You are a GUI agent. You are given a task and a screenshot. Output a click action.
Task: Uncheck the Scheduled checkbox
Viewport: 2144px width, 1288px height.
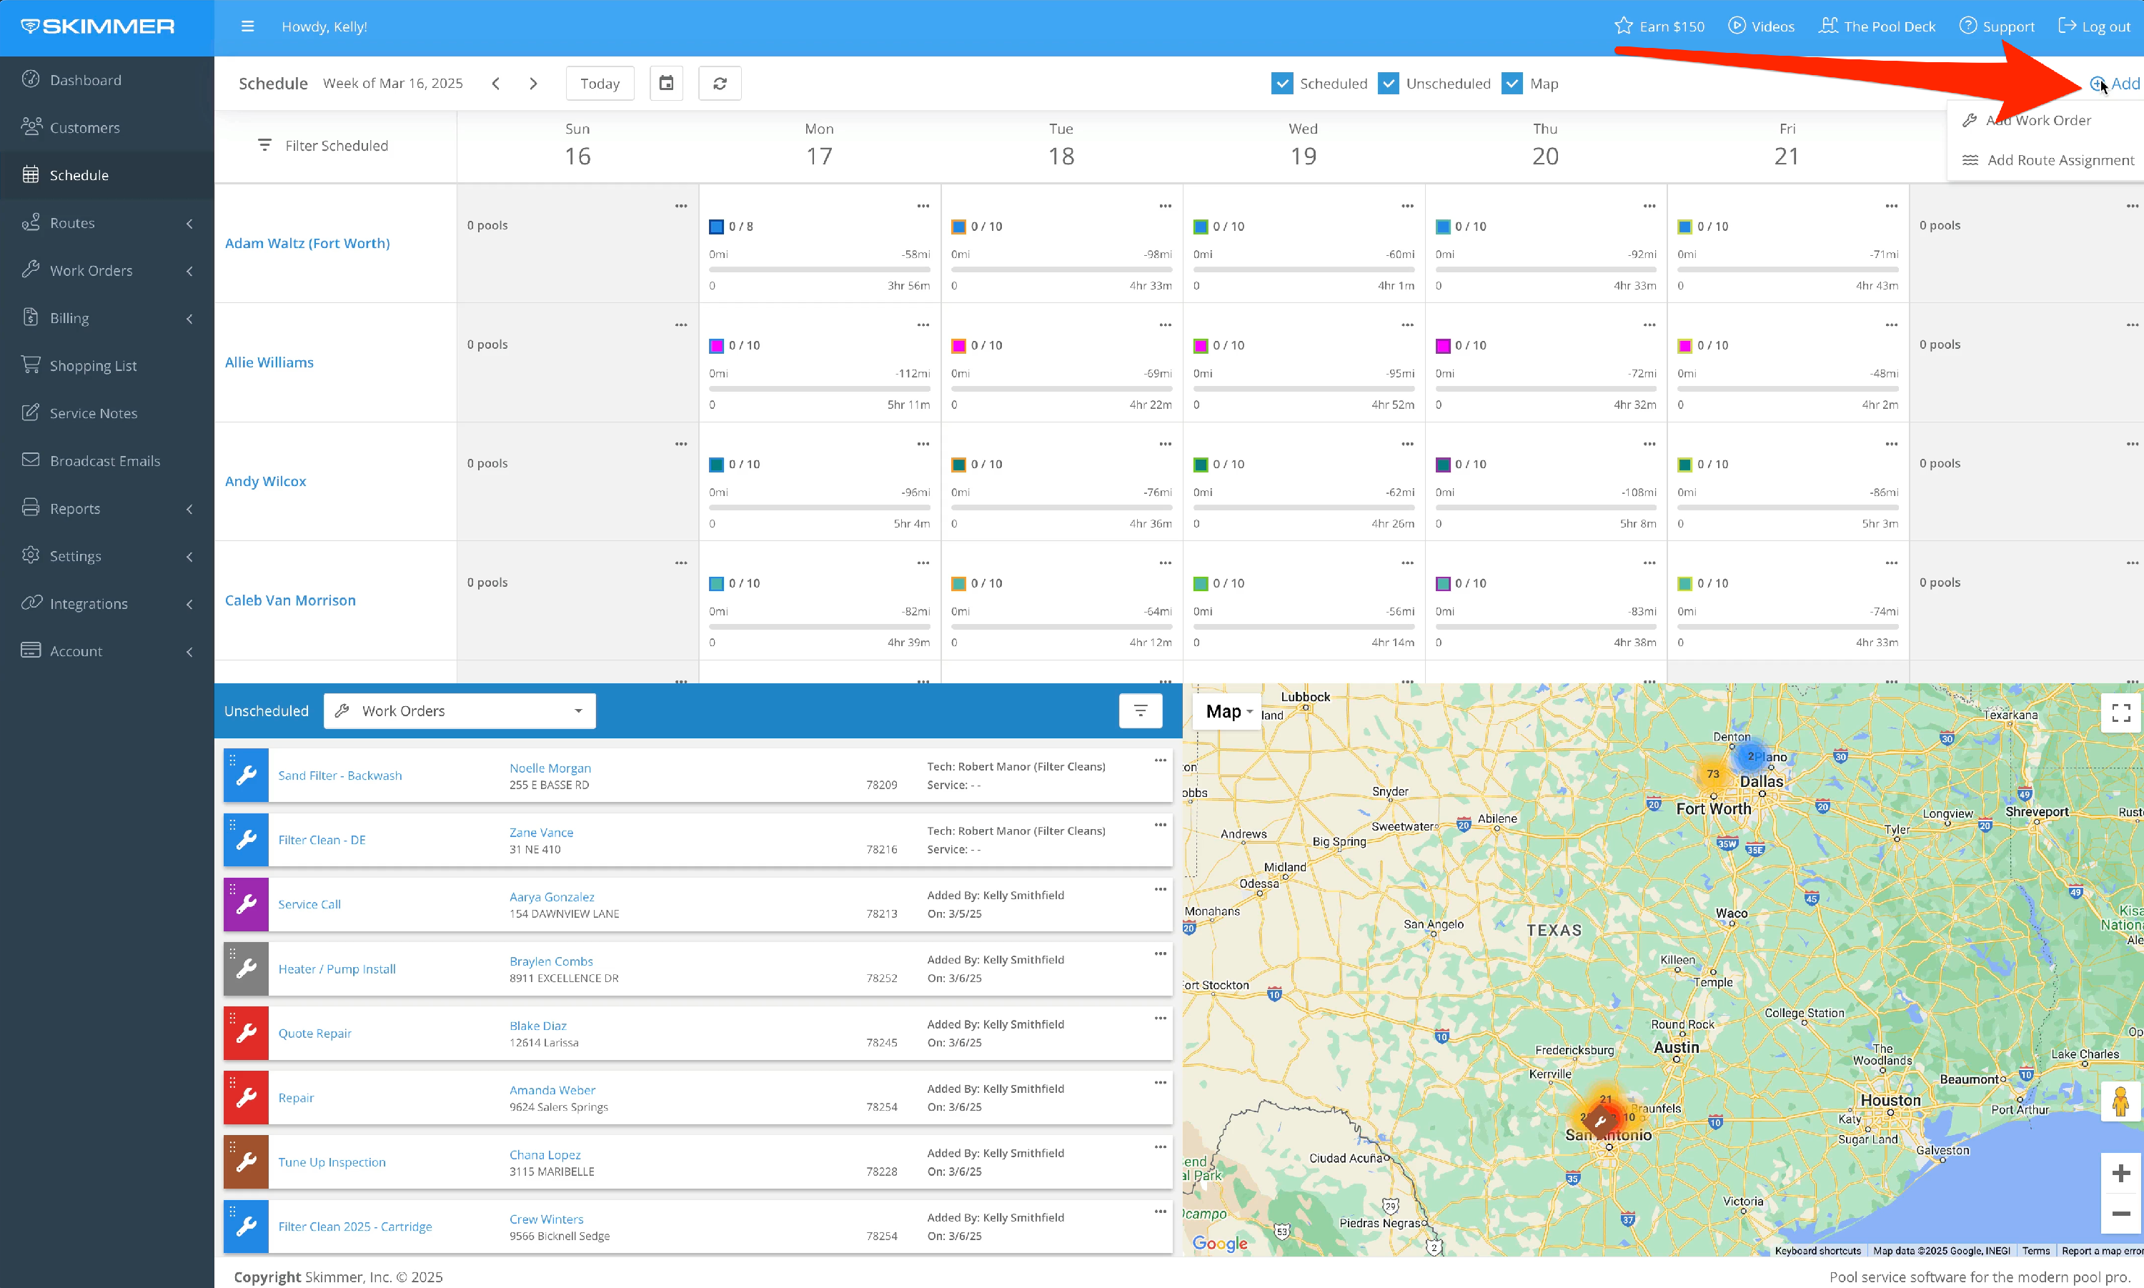pyautogui.click(x=1281, y=84)
